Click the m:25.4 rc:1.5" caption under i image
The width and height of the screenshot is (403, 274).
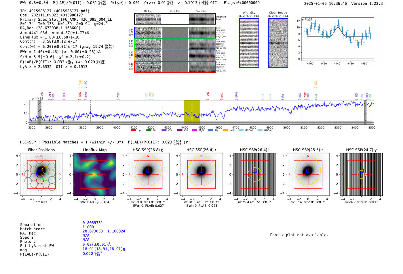tap(255, 202)
